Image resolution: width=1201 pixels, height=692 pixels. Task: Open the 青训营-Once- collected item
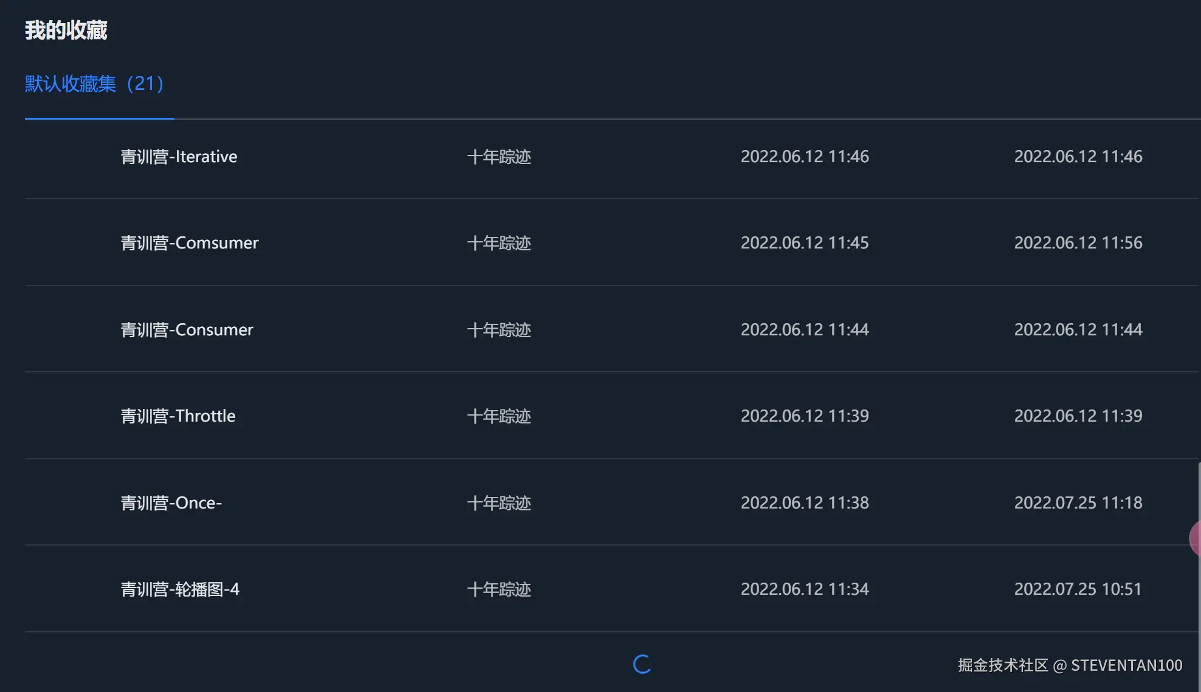click(171, 502)
